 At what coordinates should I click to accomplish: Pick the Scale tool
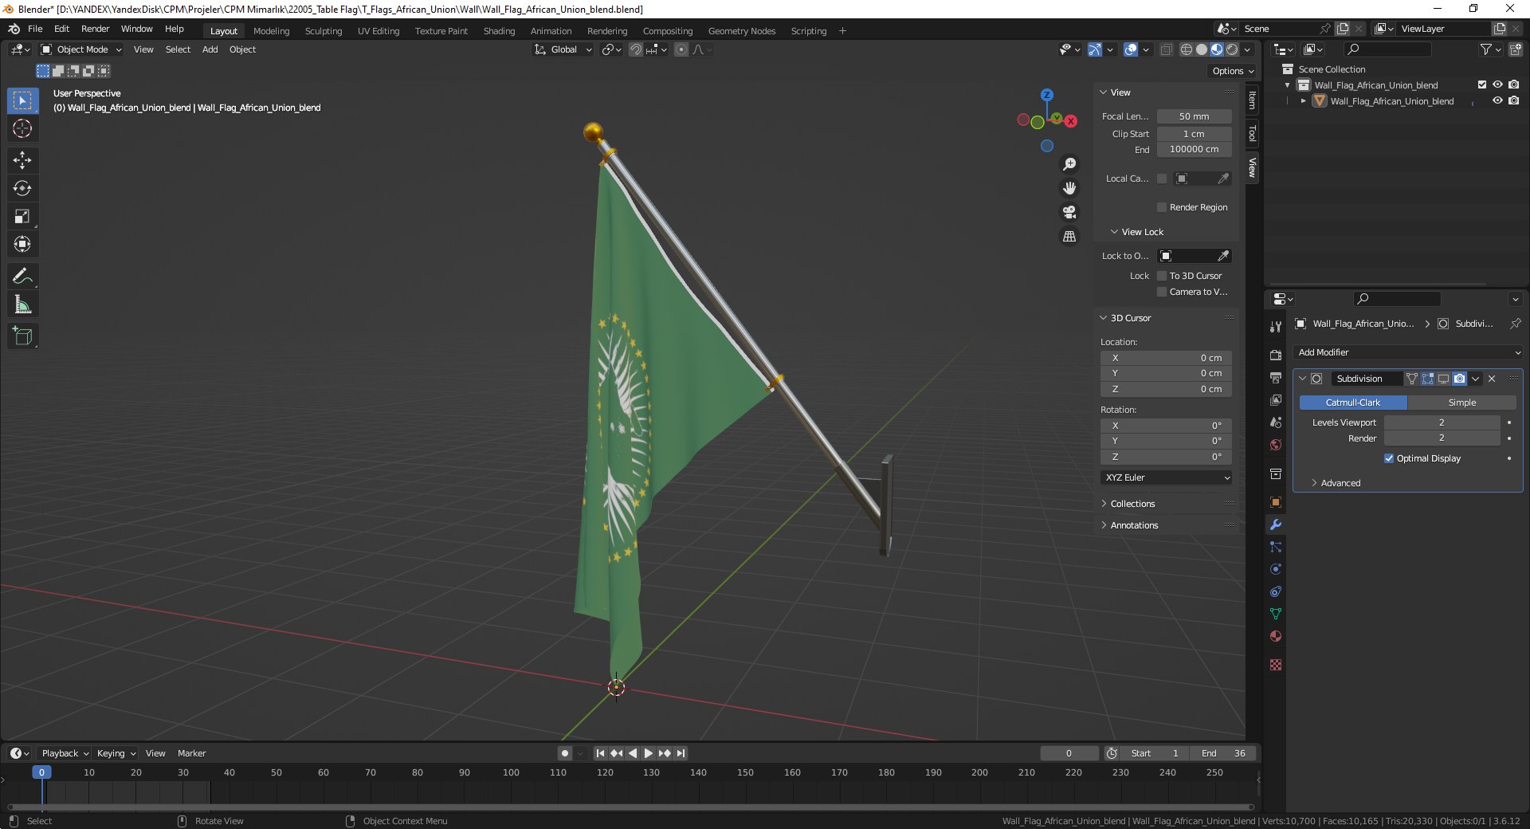click(x=22, y=216)
